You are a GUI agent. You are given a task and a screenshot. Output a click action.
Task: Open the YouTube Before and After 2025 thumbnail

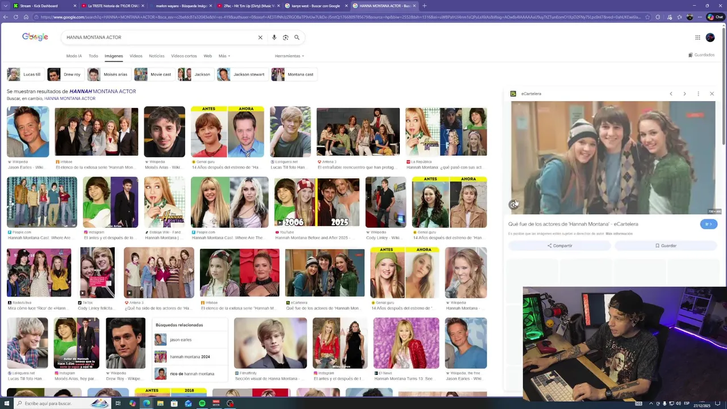316,202
